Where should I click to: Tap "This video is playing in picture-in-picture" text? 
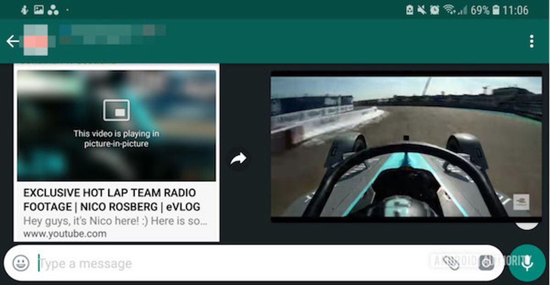[116, 138]
